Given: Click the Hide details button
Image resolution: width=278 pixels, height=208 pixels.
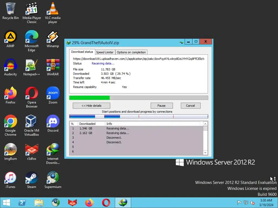Looking at the screenshot, I should 91,106.
